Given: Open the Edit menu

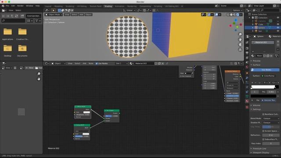Looking at the screenshot, I should tap(13, 6).
